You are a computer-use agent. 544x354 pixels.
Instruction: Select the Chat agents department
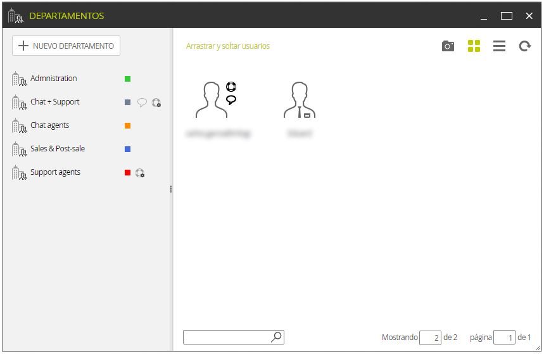(x=49, y=125)
